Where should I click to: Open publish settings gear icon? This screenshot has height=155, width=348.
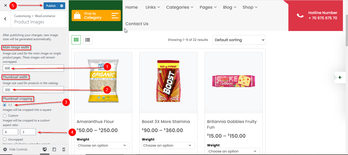pos(62,6)
